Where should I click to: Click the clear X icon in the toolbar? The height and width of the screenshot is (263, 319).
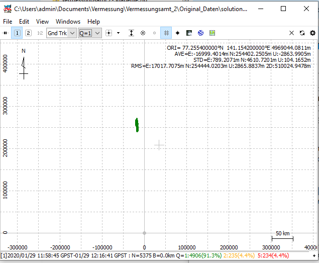pyautogui.click(x=291, y=33)
